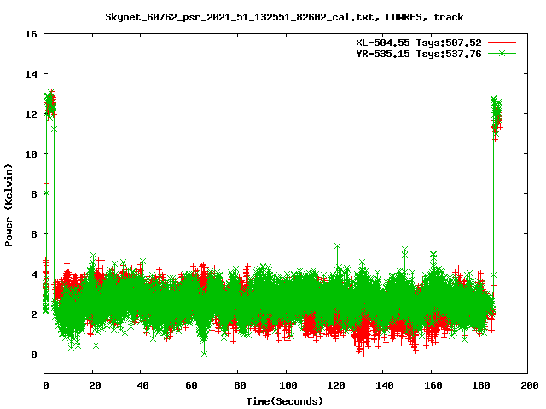Click the y-axis tick label 10
This screenshot has width=546, height=409.
pos(31,154)
